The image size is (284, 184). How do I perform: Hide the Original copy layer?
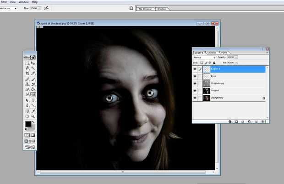[x=195, y=84]
